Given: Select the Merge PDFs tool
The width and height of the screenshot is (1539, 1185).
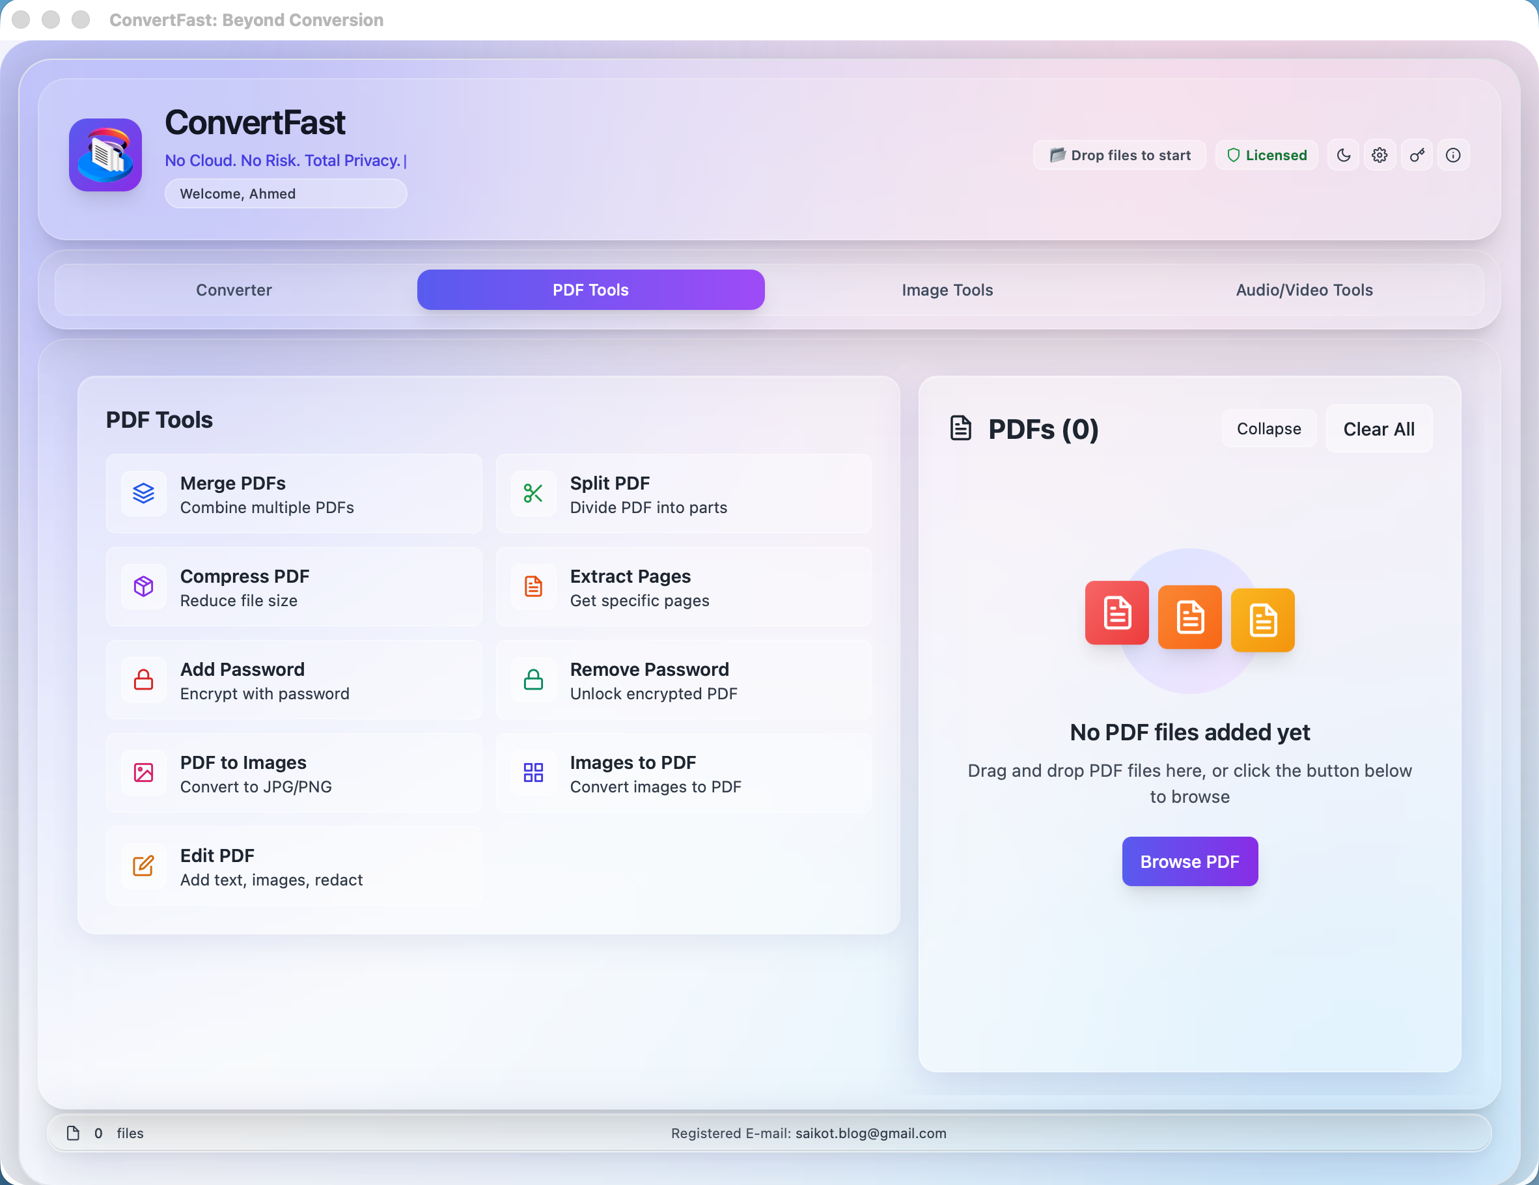Looking at the screenshot, I should pyautogui.click(x=294, y=494).
